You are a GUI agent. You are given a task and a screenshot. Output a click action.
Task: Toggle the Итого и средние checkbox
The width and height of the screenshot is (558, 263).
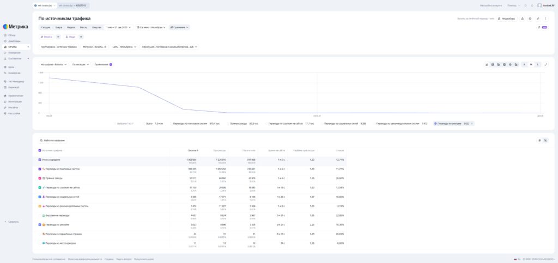point(39,160)
